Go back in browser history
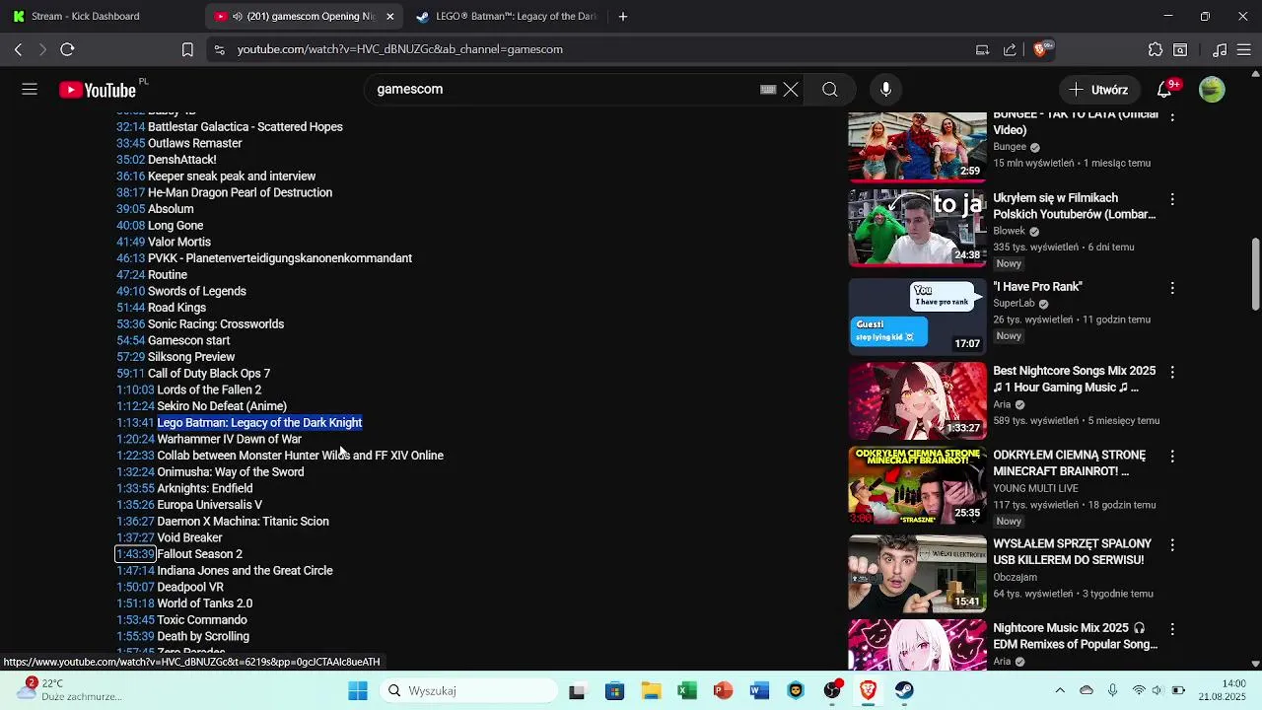The width and height of the screenshot is (1262, 710). pos(18,49)
